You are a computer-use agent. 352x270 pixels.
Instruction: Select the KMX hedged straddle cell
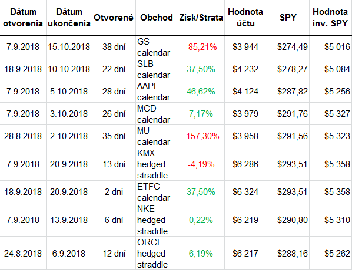click(x=157, y=164)
